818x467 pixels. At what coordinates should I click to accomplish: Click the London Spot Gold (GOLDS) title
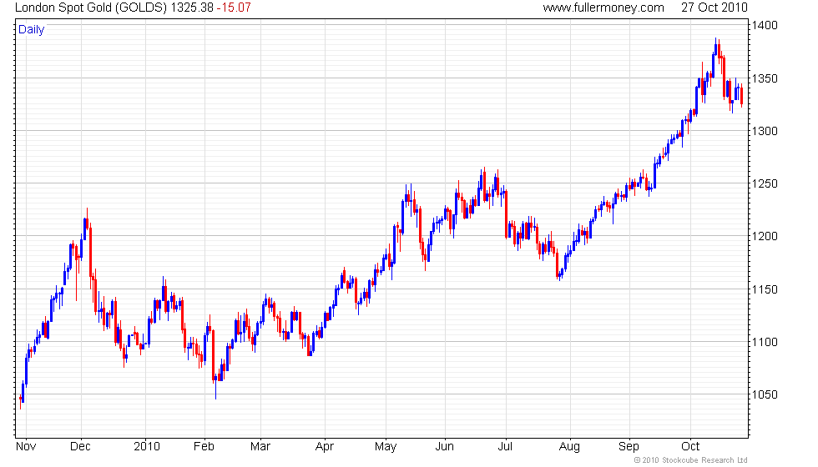point(91,8)
